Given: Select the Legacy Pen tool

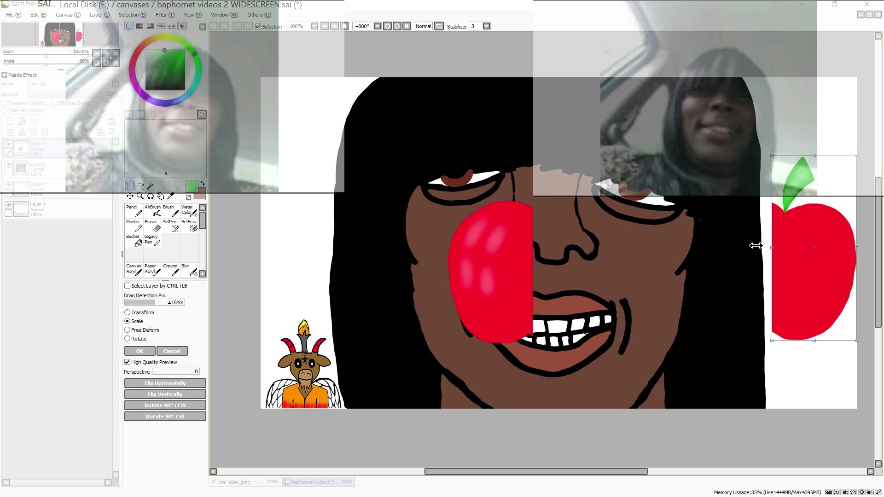Looking at the screenshot, I should coord(152,240).
